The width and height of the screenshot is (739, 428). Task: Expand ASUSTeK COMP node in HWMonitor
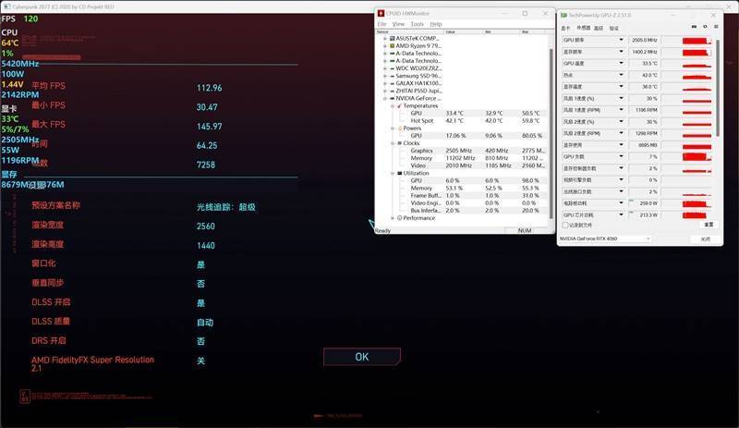385,38
